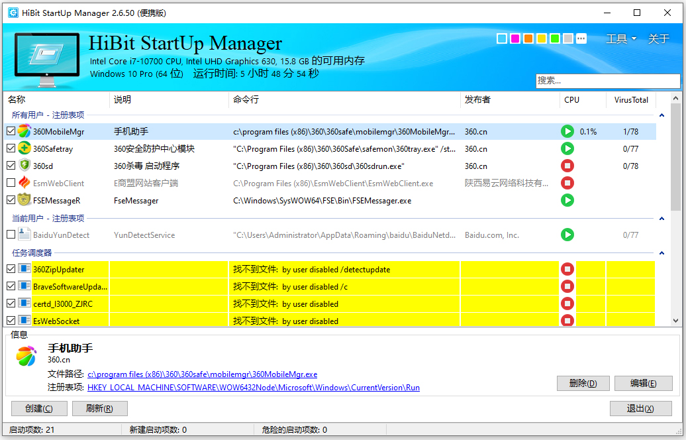The image size is (686, 440).
Task: Sort by the VirusTotal column header
Action: pyautogui.click(x=631, y=100)
